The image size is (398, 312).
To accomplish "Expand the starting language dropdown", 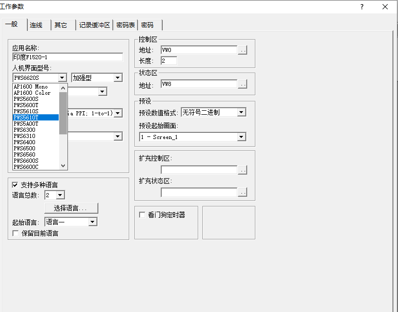I will 93,222.
